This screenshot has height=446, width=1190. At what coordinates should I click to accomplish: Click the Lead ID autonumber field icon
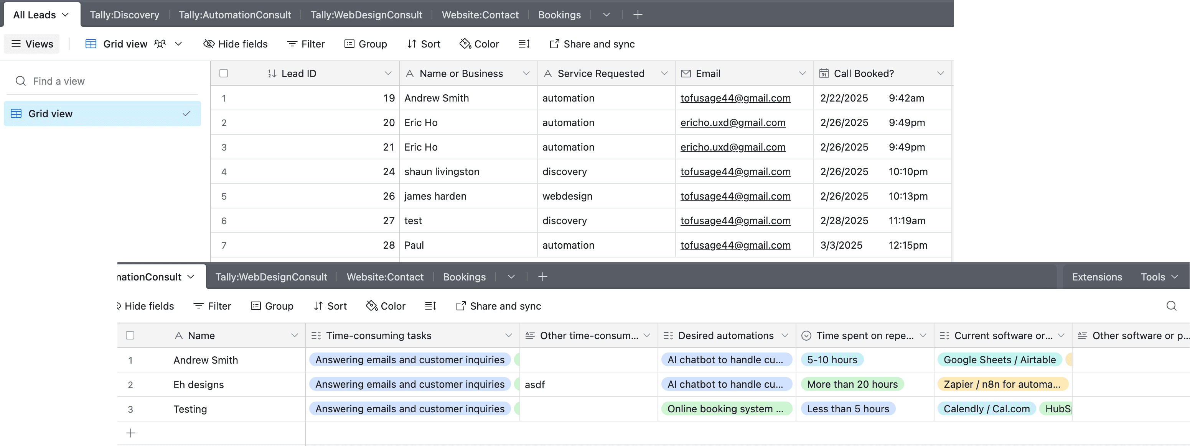(x=272, y=73)
